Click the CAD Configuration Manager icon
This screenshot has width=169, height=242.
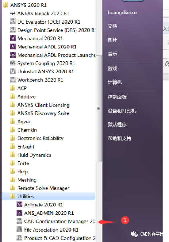pos(20,221)
